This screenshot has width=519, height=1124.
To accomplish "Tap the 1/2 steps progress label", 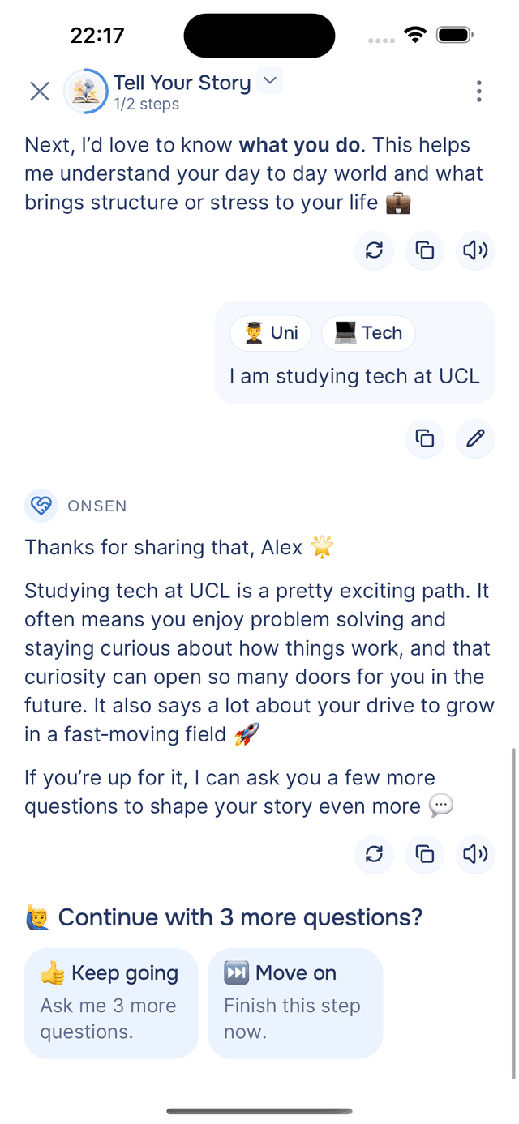I will point(147,104).
